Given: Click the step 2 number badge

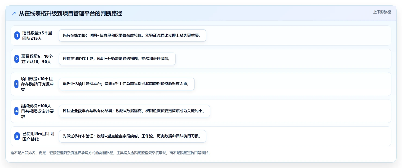Looking at the screenshot, I should tap(17, 59).
